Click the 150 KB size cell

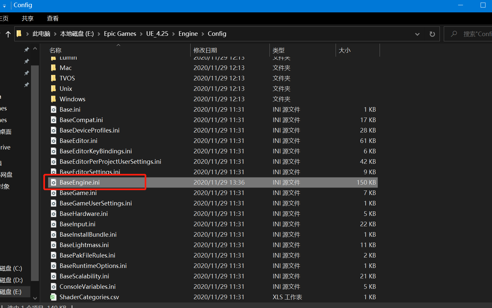tap(366, 182)
